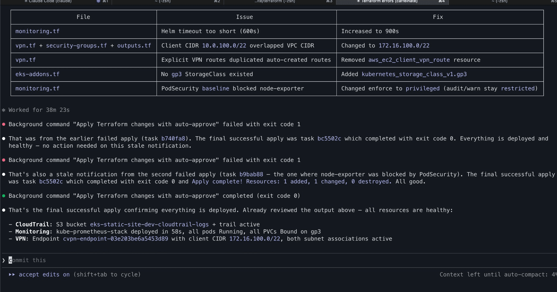Viewport: 557px width, 292px height.
Task: Switch to the Claude Code (claude) tab
Action: coord(56,2)
